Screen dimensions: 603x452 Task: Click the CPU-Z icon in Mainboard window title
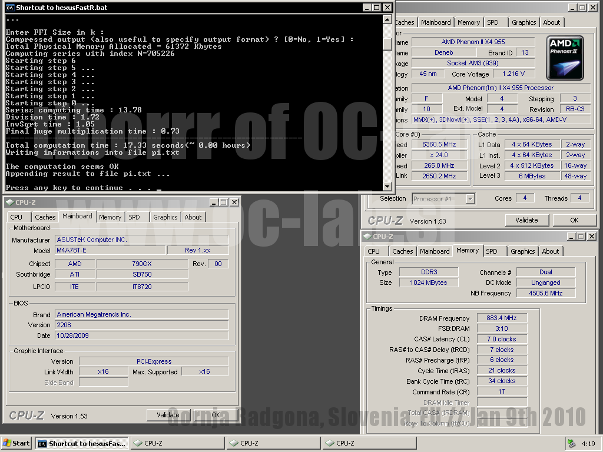[x=10, y=202]
